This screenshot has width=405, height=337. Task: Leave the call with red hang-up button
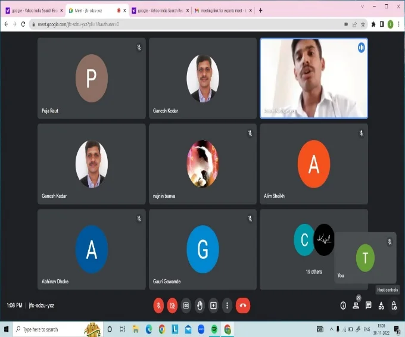243,305
